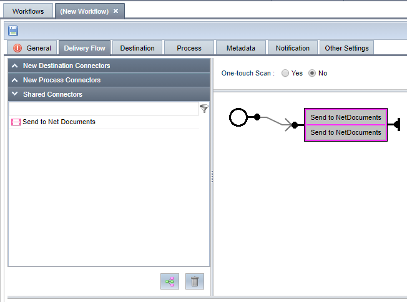This screenshot has width=407, height=302.
Task: Select top Send to NetDocuments flow block
Action: click(x=346, y=117)
